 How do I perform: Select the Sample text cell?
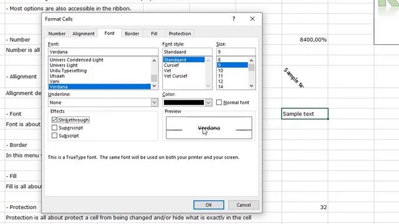(x=305, y=114)
